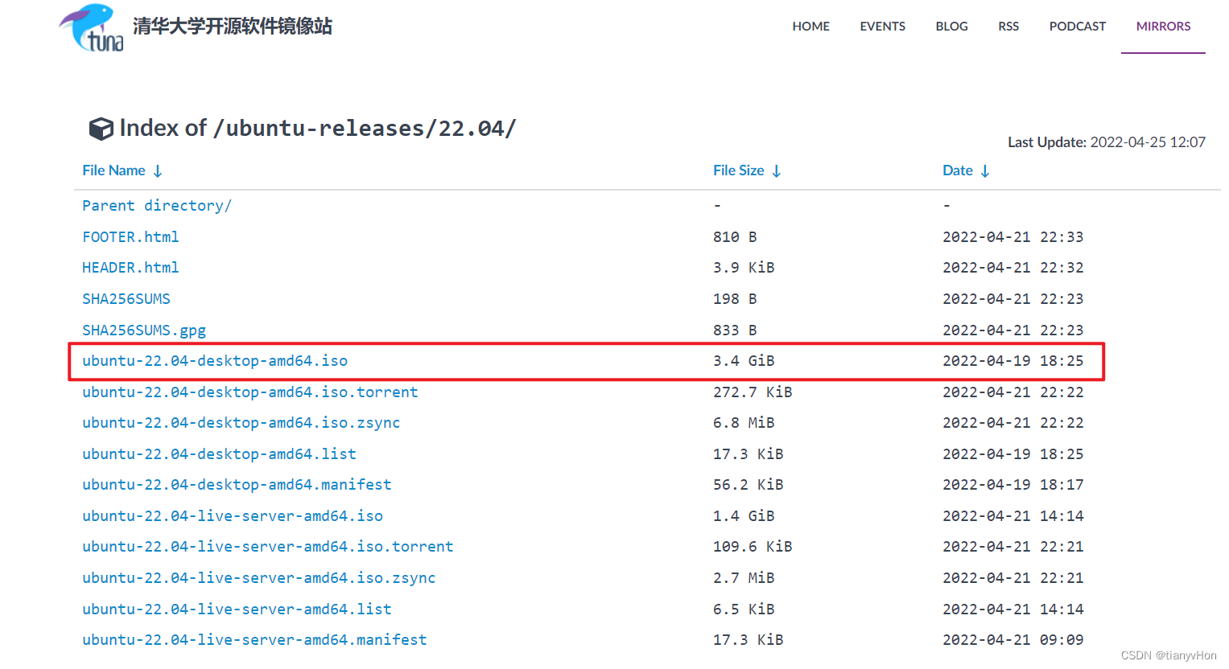Screen dimensions: 1229x669
Task: Select the MIRRORS tab
Action: (1163, 27)
